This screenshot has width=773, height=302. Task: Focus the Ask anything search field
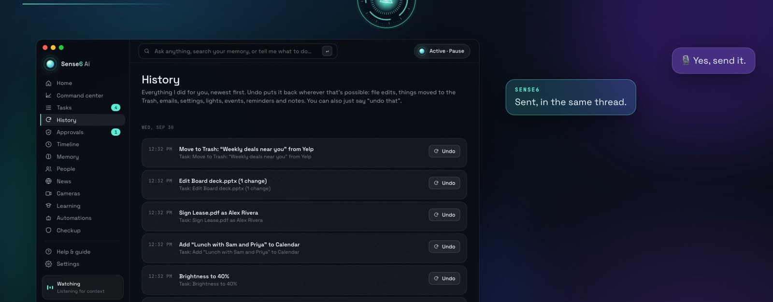click(238, 51)
